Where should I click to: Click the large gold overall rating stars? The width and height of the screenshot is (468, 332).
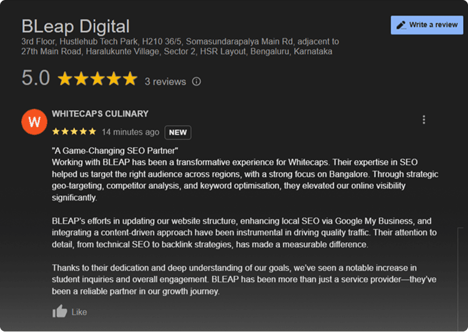pyautogui.click(x=97, y=78)
